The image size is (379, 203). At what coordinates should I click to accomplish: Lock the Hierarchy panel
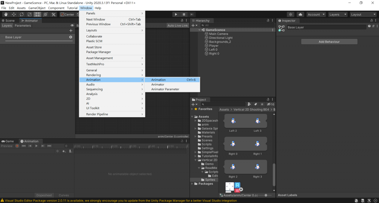point(268,20)
